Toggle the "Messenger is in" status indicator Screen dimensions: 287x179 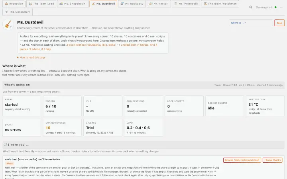[x=266, y=7]
